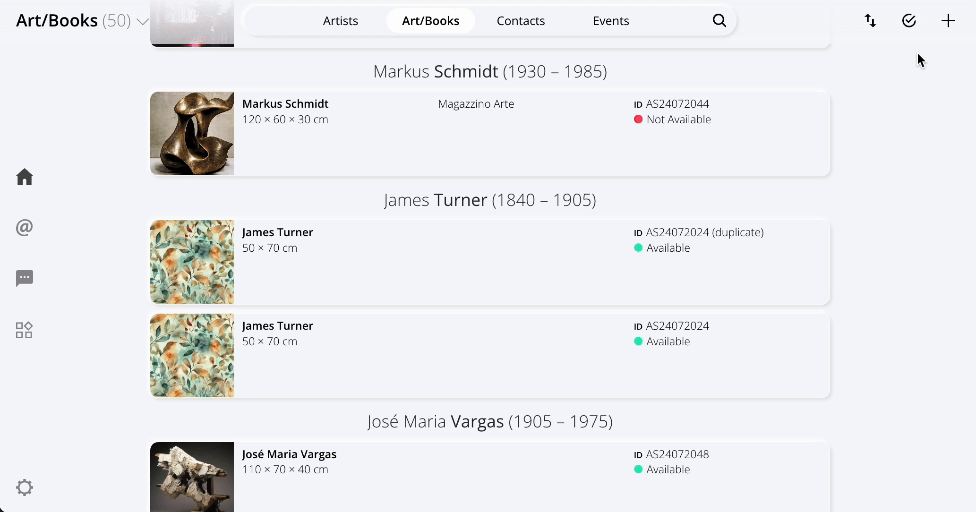Click the red Not Available status dot
Viewport: 976px width, 512px height.
(x=638, y=119)
